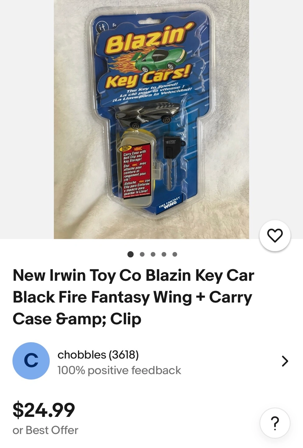Tap the Fire Fantasy Wing package label
This screenshot has width=303, height=448.
(x=170, y=203)
